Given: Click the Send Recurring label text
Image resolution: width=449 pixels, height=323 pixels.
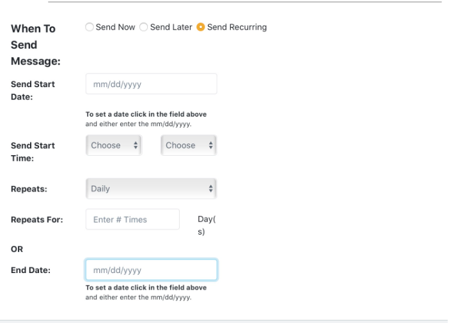Looking at the screenshot, I should [237, 27].
